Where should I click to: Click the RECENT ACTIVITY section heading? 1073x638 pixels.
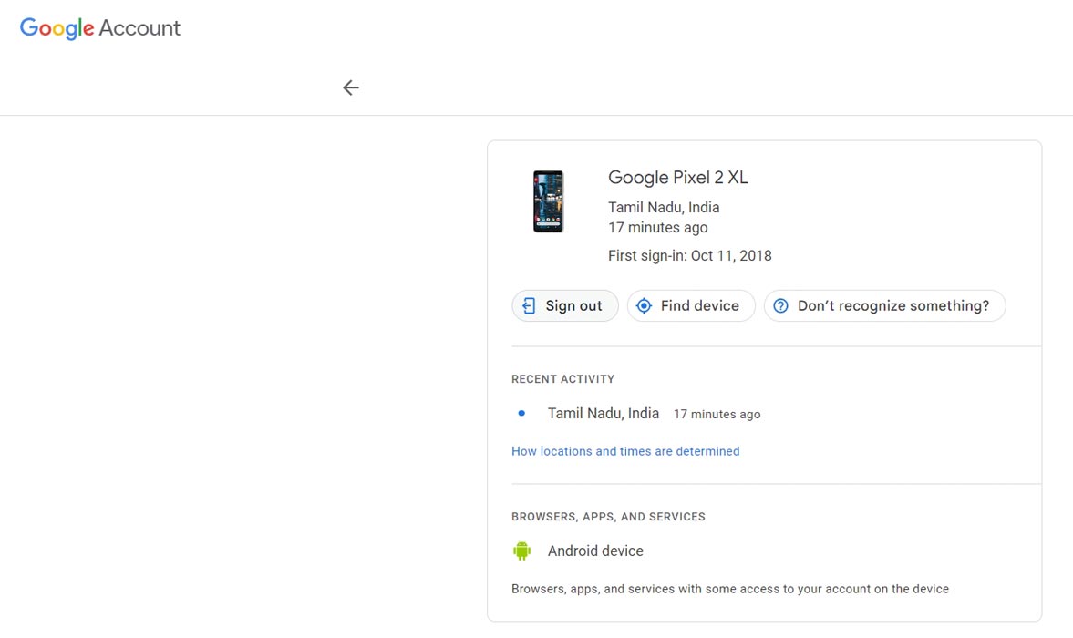pyautogui.click(x=562, y=379)
